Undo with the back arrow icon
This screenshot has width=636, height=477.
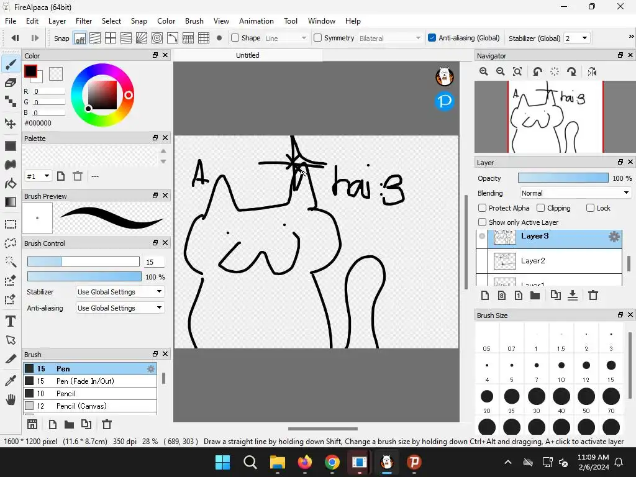tap(15, 38)
